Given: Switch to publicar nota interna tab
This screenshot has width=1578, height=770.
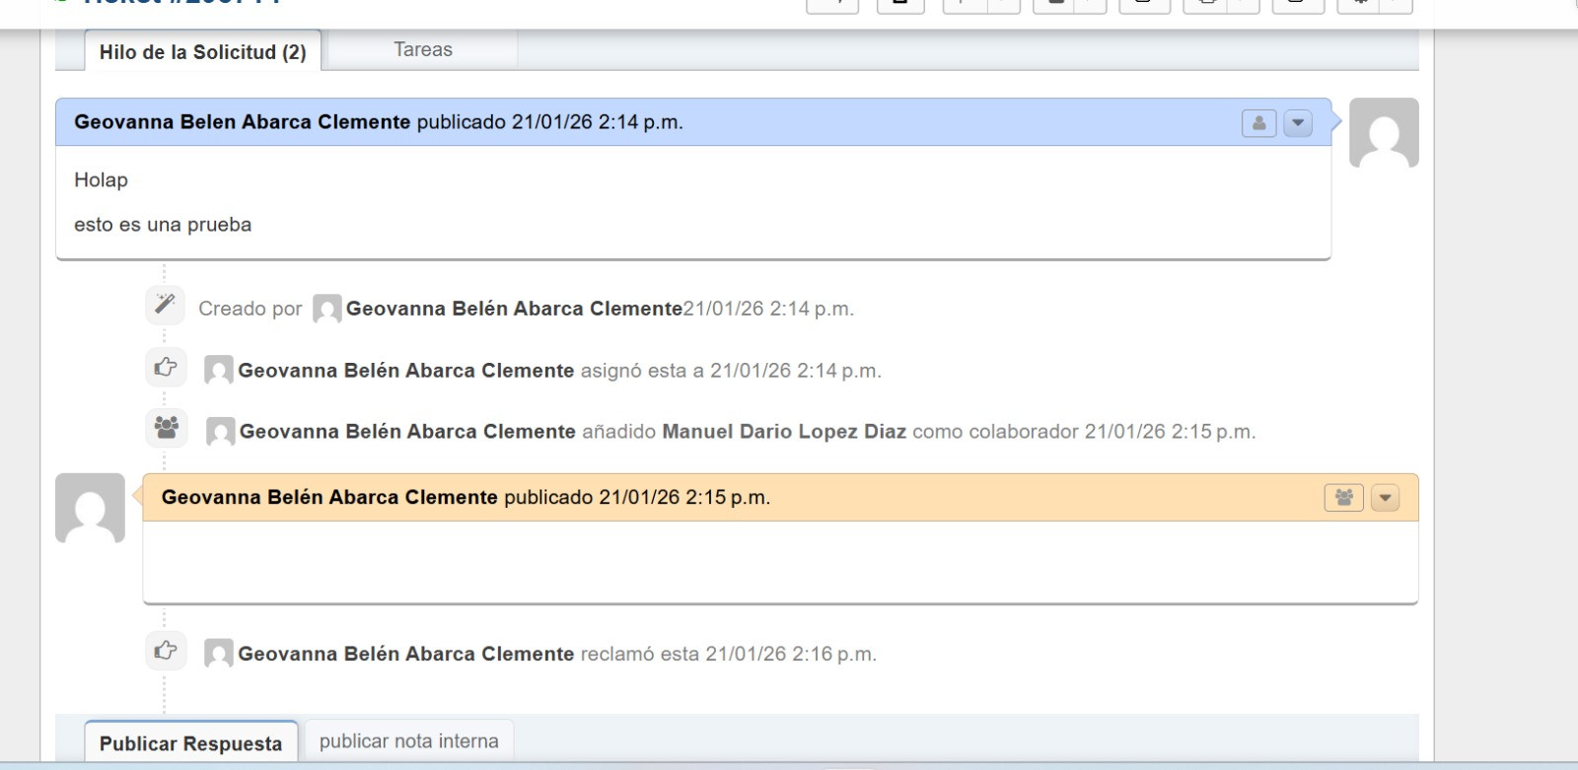Looking at the screenshot, I should (408, 741).
